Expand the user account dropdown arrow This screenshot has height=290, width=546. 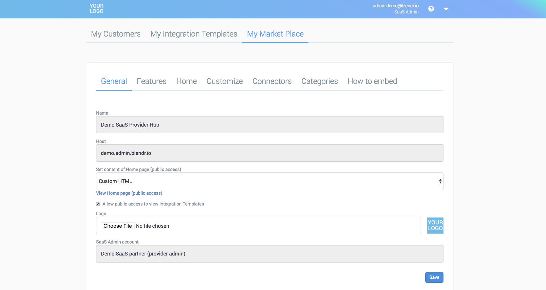coord(446,9)
